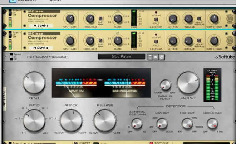Click the Parallel Inject knob
236x144 pixels.
(166, 85)
